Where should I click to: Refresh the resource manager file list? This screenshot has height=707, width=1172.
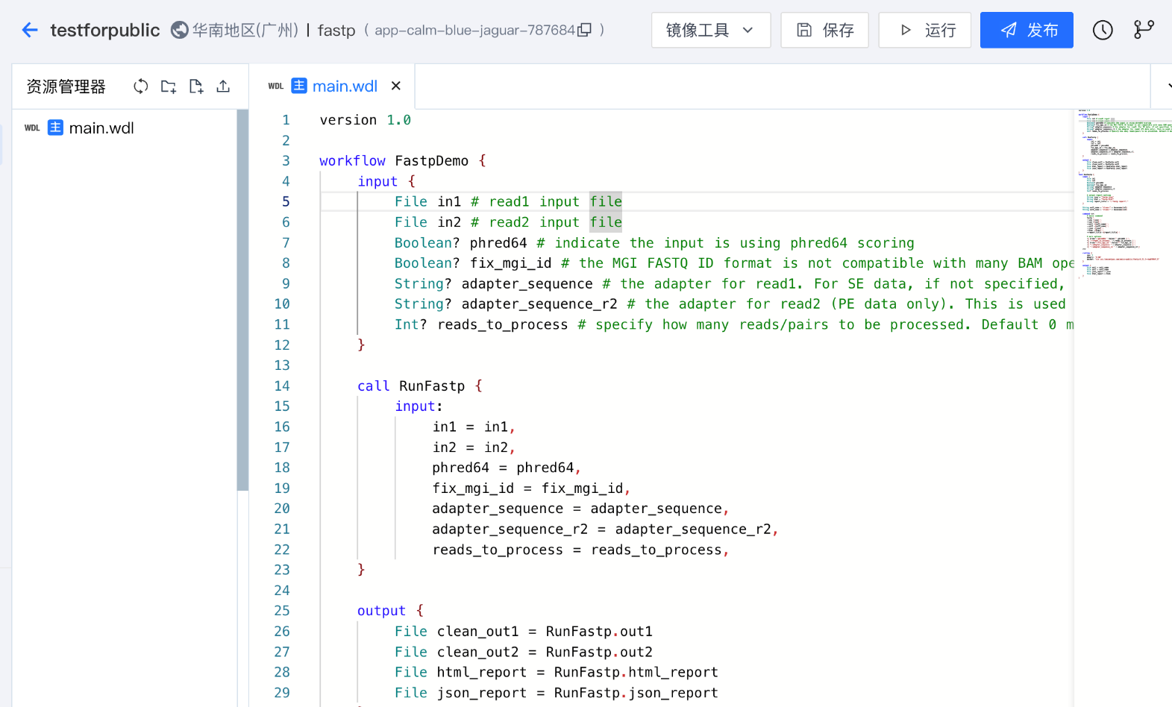[x=141, y=87]
